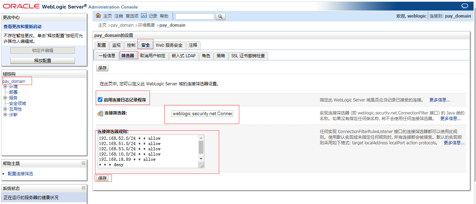Select pay_domain in the domain structure tree
The height and width of the screenshot is (204, 476).
click(14, 81)
